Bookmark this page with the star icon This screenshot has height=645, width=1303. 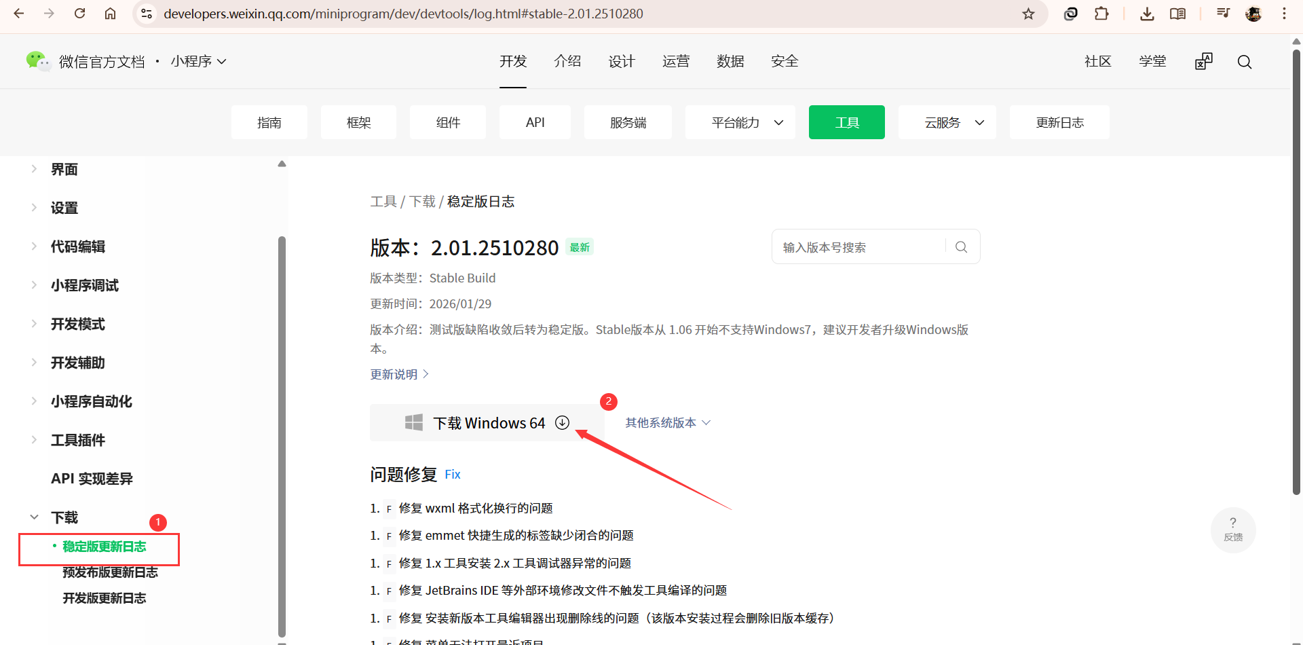pos(1028,14)
